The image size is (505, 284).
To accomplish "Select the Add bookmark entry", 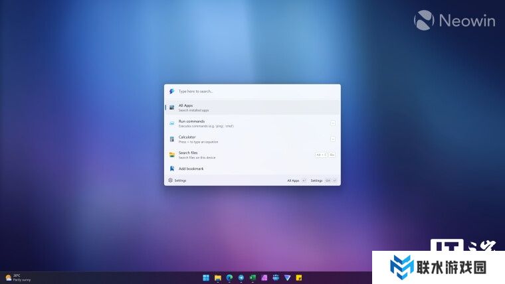I will pos(252,169).
